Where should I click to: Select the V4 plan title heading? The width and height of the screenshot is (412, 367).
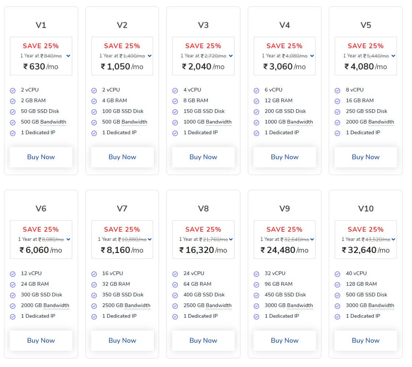[284, 25]
